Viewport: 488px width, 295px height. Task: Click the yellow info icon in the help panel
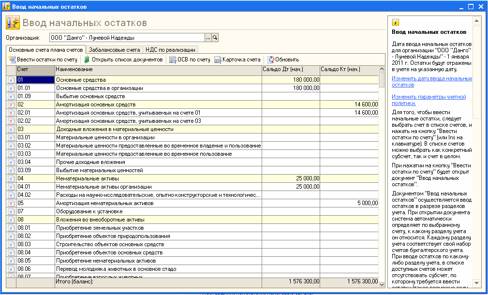[x=396, y=22]
